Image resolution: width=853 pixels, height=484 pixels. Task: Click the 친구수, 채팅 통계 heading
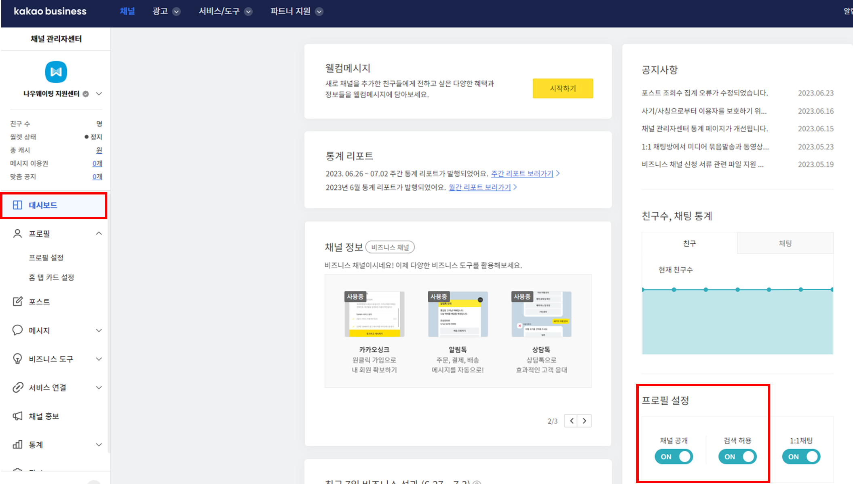[x=677, y=216]
